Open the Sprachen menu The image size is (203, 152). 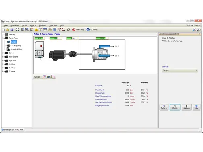tap(53, 25)
